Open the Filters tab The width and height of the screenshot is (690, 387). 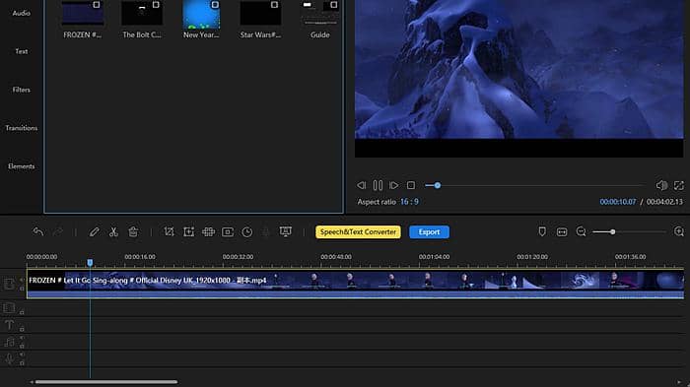[21, 90]
